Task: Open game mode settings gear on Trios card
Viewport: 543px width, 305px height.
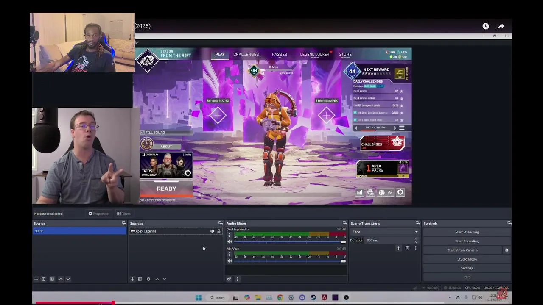Action: [x=188, y=173]
